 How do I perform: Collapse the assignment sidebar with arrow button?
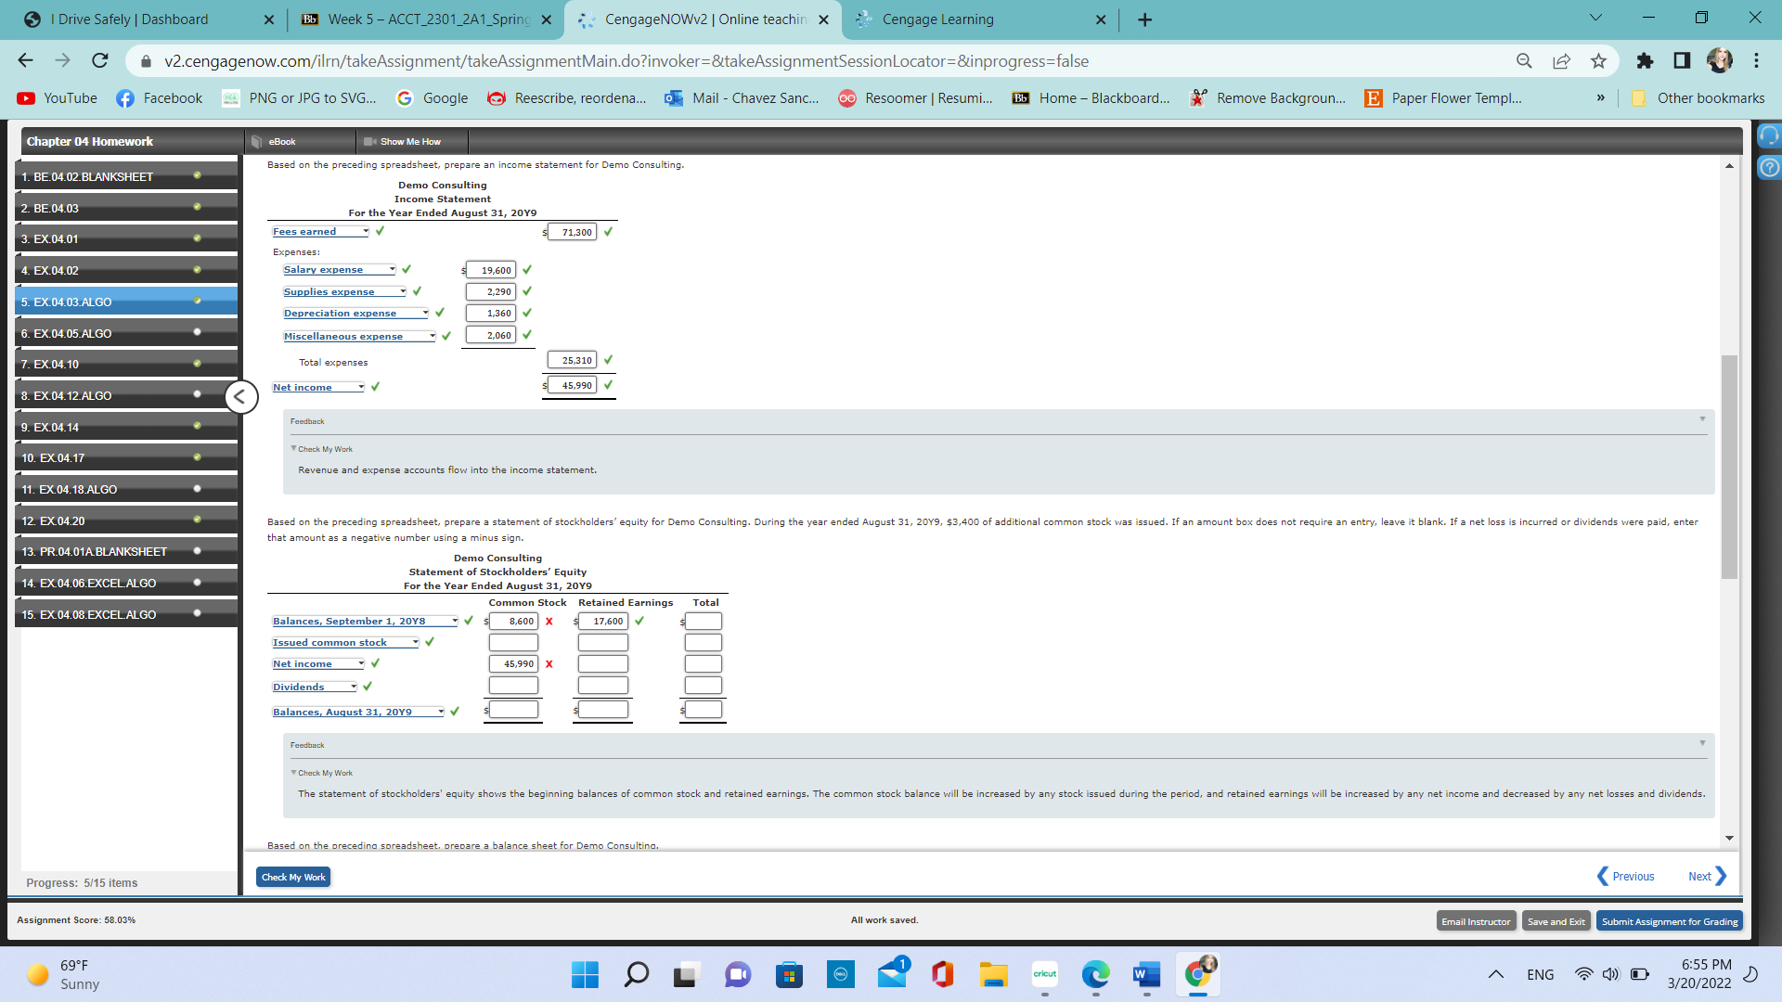240,397
